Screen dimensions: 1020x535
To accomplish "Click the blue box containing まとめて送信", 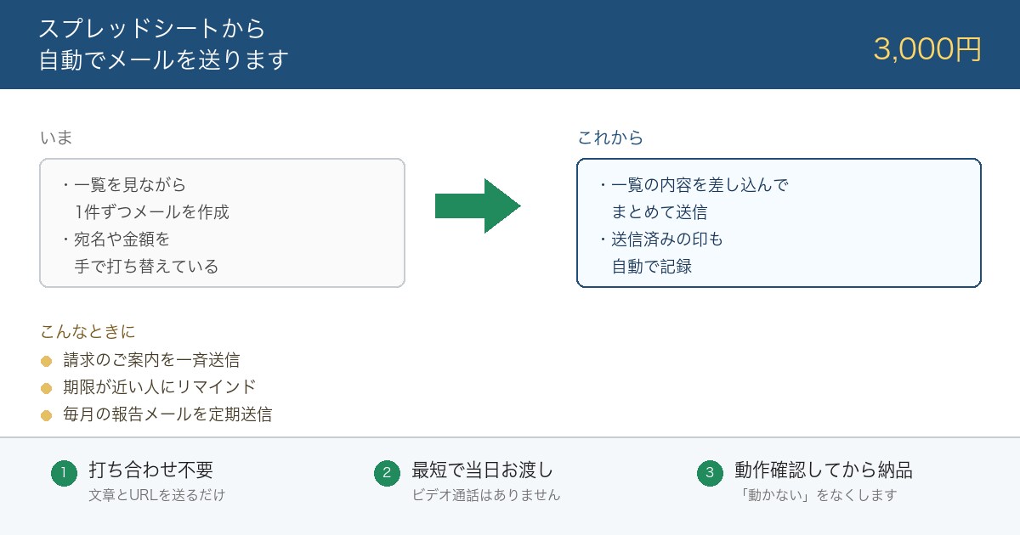I will coord(779,222).
